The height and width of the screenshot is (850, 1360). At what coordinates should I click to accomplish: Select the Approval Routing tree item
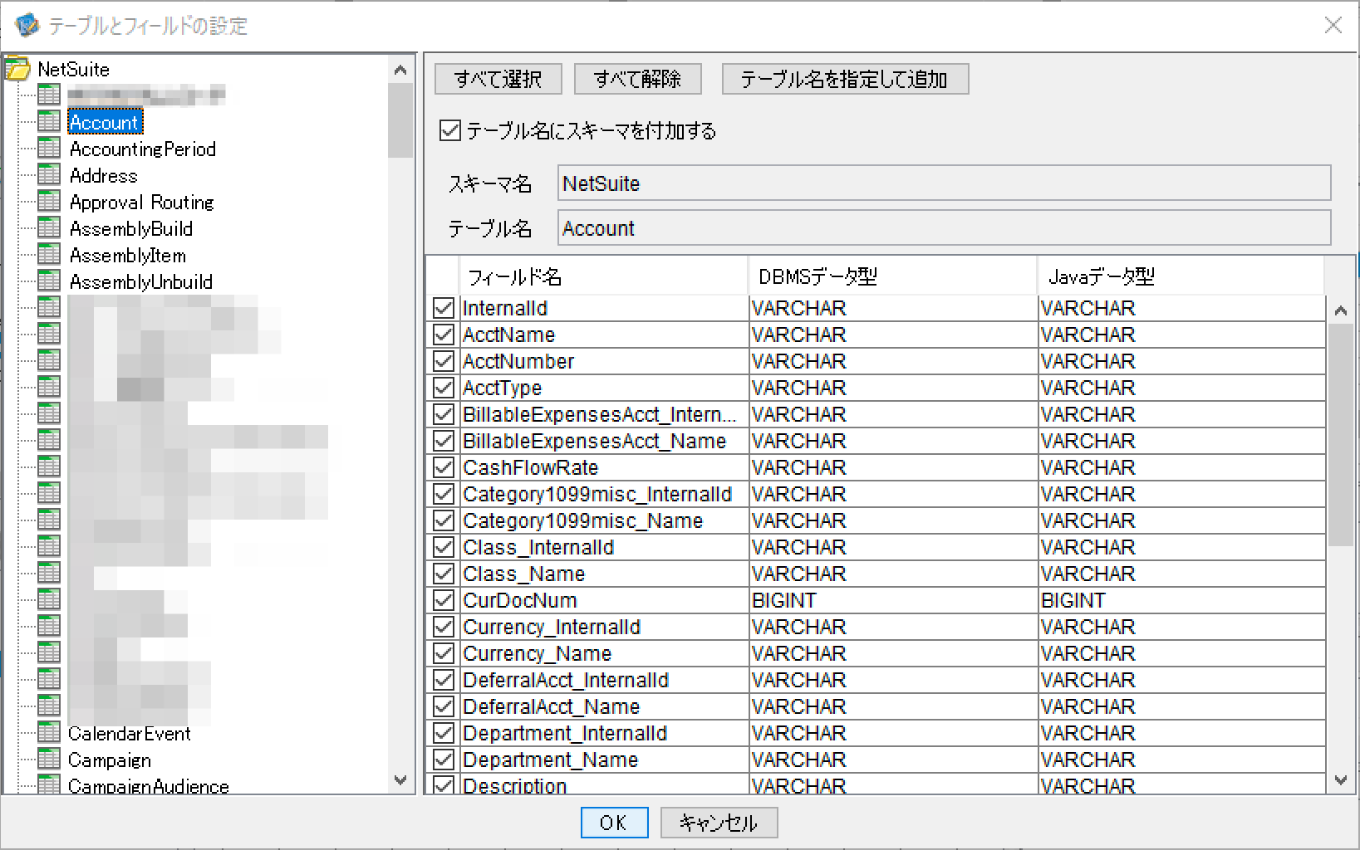coord(142,203)
